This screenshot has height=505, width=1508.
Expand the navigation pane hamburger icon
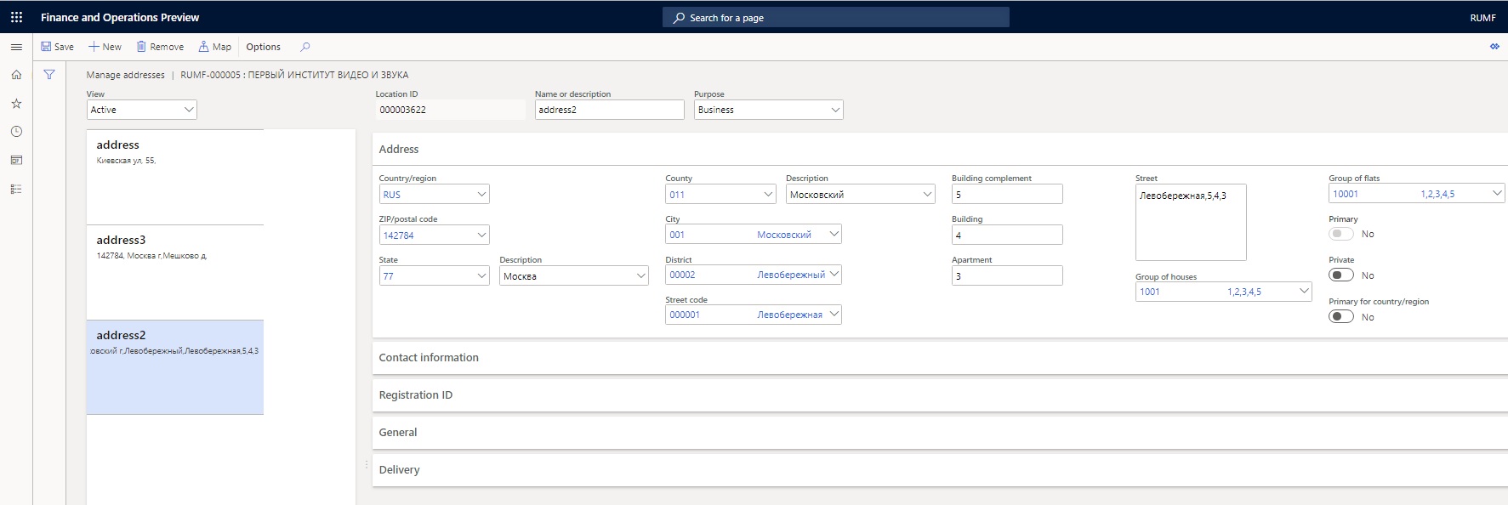(16, 47)
